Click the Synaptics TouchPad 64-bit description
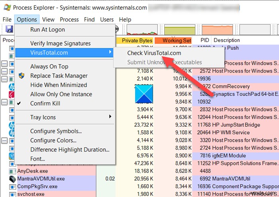Image resolution: width=279 pixels, height=197 pixels. (246, 94)
